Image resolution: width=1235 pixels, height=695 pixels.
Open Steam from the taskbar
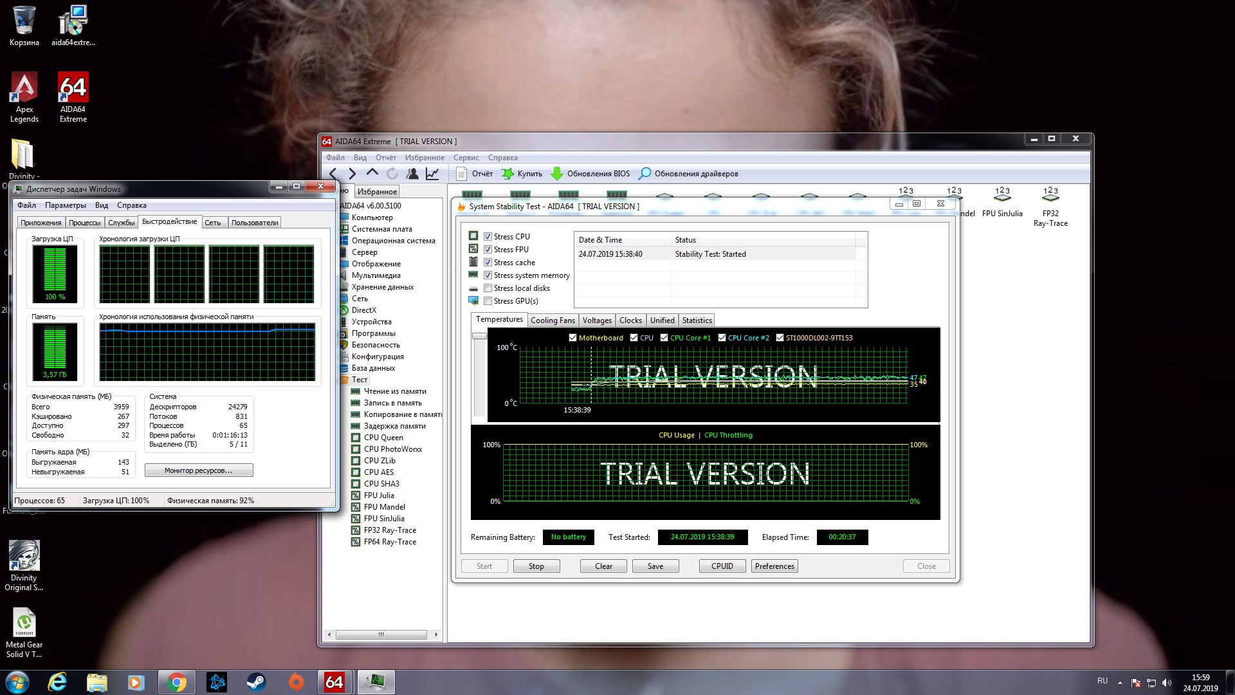256,682
